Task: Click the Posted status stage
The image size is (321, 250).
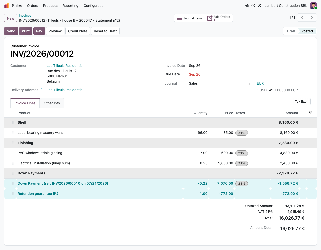Action: click(x=307, y=31)
